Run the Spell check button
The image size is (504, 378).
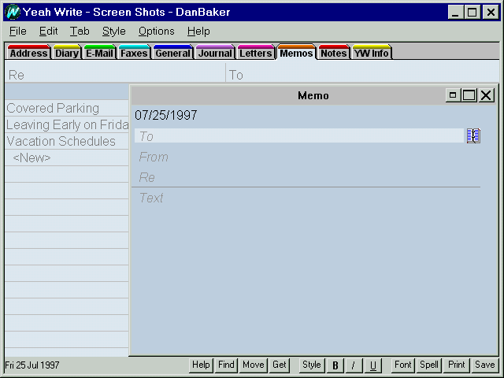tap(428, 365)
